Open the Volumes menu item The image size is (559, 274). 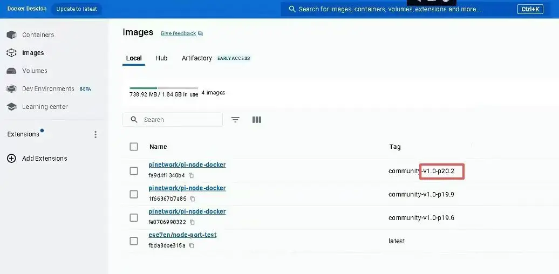[x=35, y=71]
